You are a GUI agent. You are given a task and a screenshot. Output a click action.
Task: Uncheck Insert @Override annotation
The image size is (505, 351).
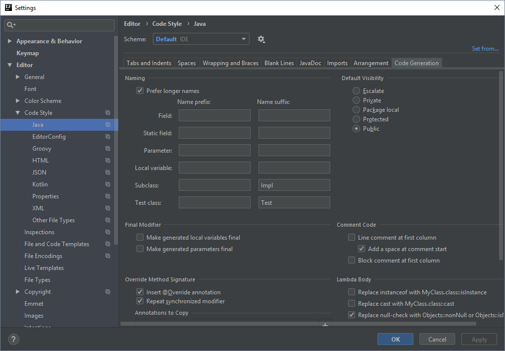[140, 292]
